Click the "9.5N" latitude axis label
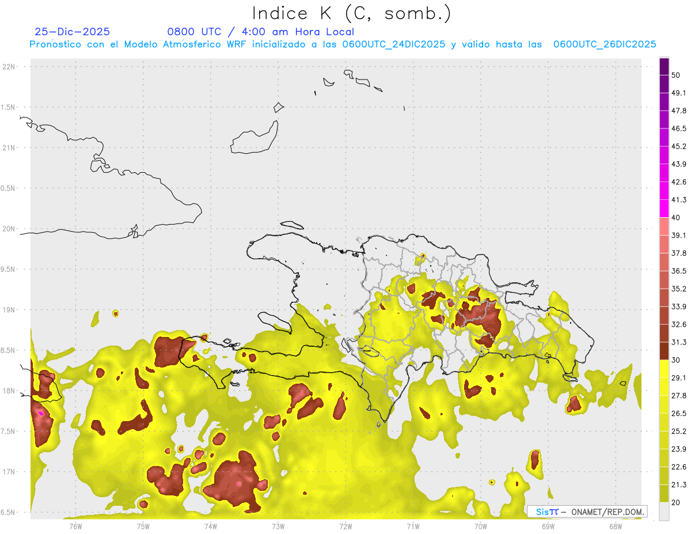 point(8,269)
